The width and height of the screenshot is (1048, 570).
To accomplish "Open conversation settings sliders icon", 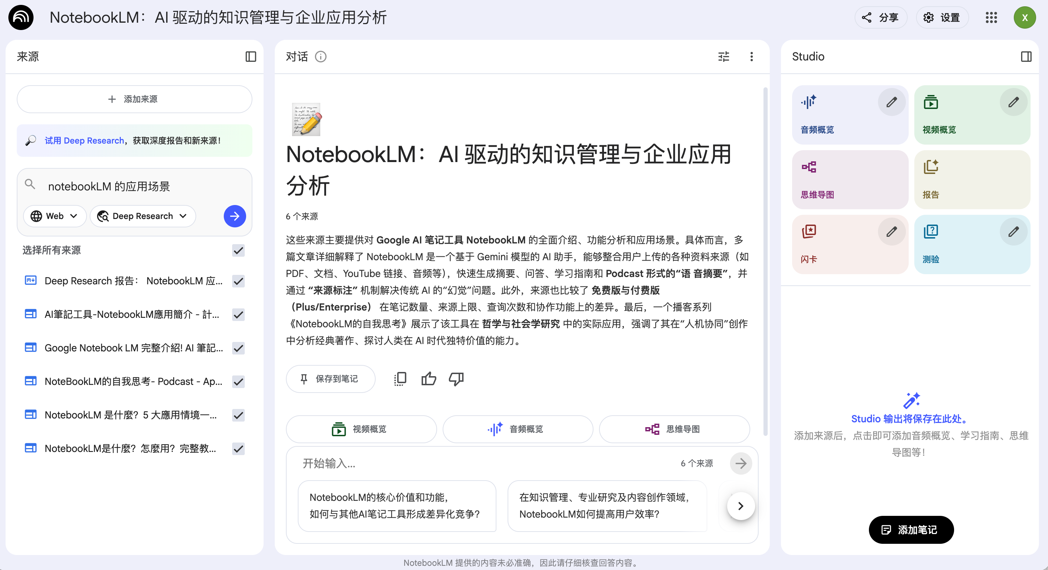I will coord(724,57).
